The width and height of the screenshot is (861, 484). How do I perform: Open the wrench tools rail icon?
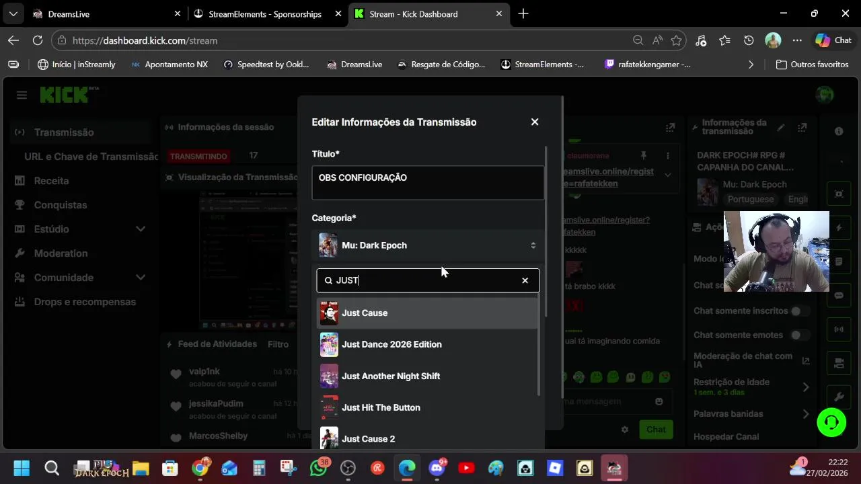[x=839, y=397]
